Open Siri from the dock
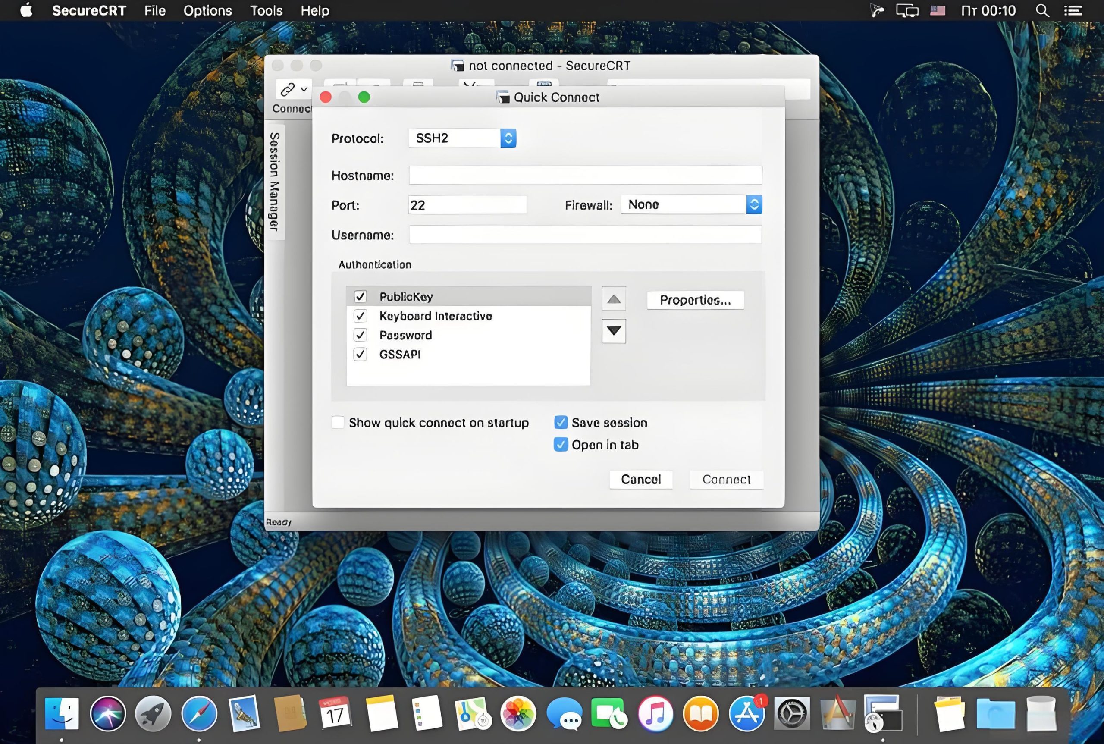The image size is (1104, 744). pyautogui.click(x=108, y=713)
